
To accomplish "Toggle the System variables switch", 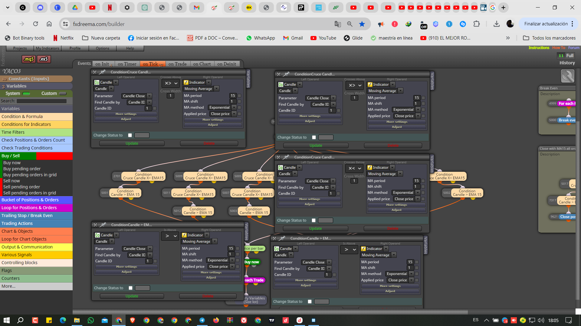I will point(26,94).
